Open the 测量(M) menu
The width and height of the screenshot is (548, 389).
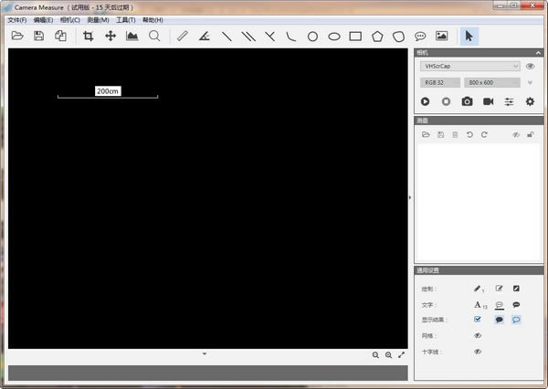(98, 19)
